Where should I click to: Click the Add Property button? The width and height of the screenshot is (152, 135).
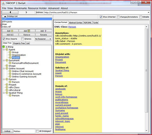27,31
